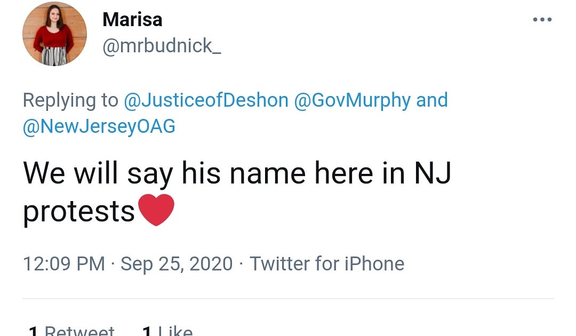Click the number beside the Retweet label

click(33, 332)
